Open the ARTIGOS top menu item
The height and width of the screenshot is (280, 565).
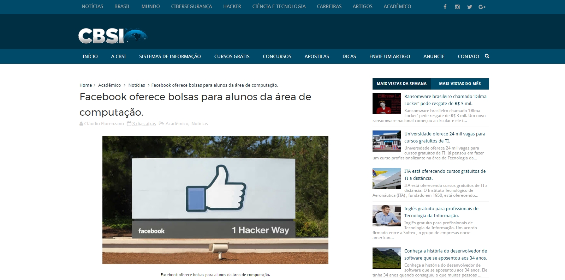362,6
